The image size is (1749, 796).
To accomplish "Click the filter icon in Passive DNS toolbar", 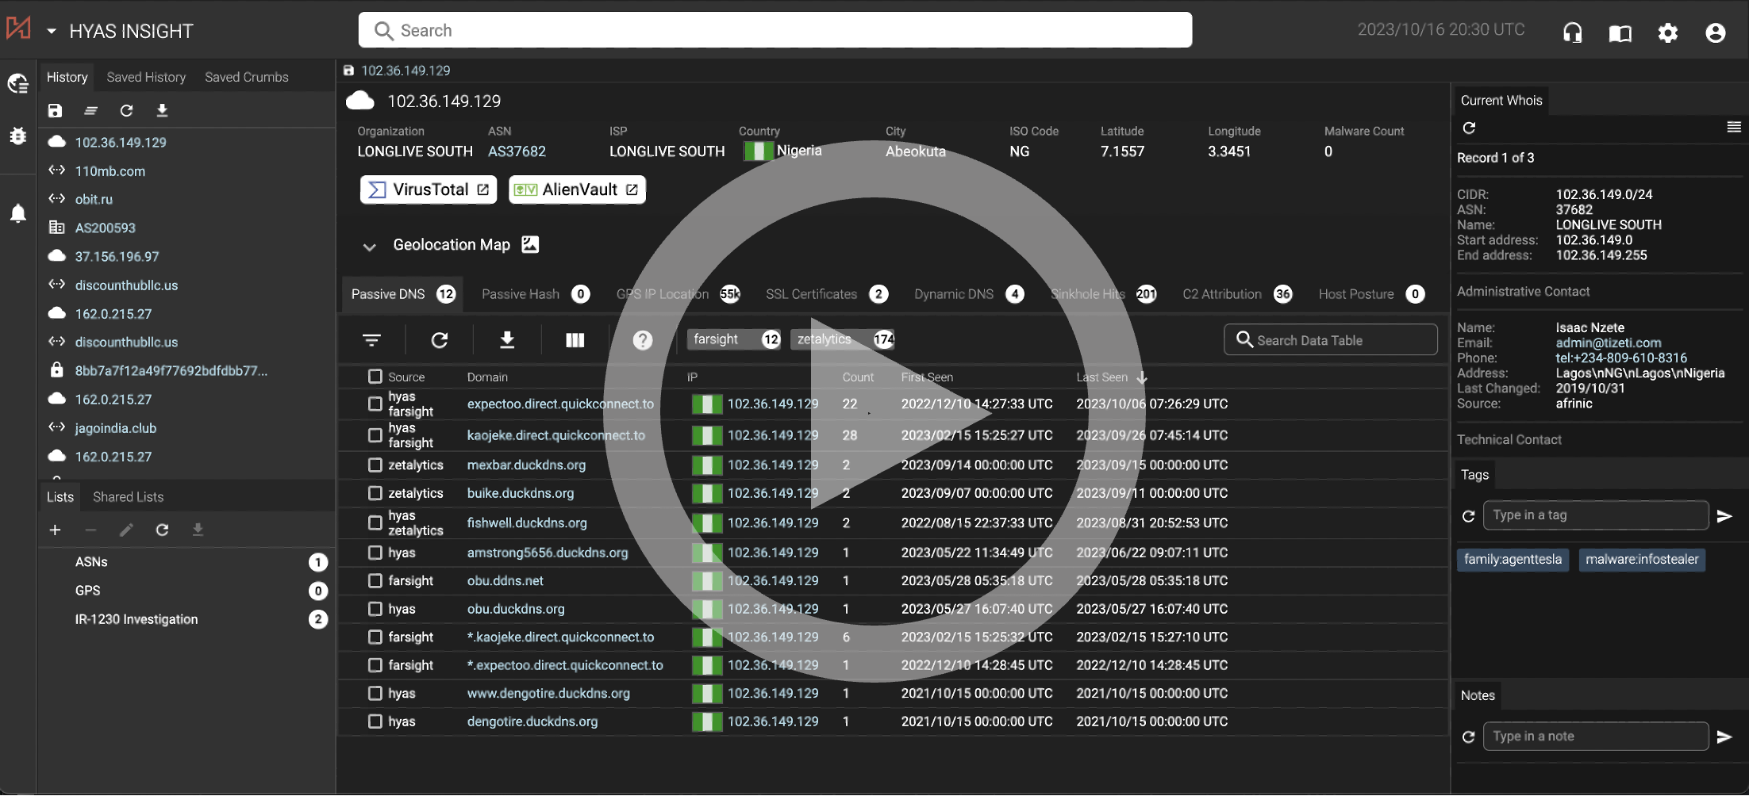I will pos(371,340).
